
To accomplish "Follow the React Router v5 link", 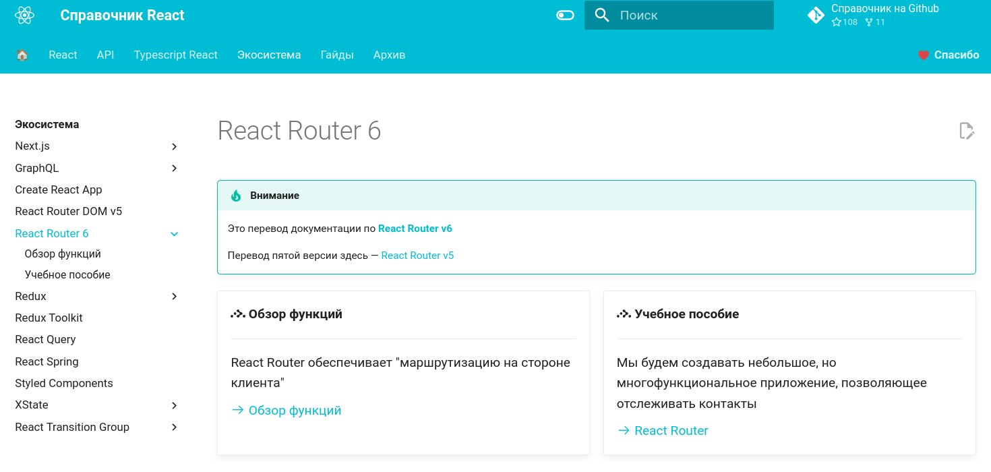I will pos(417,256).
